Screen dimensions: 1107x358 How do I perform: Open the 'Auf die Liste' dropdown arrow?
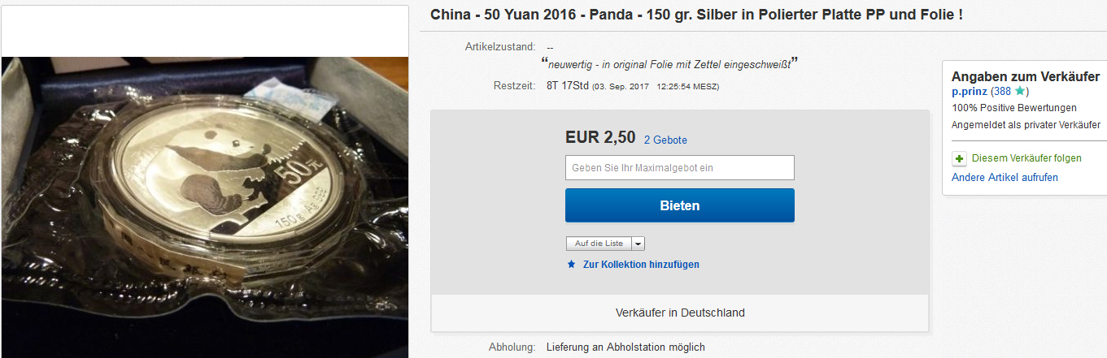(638, 244)
